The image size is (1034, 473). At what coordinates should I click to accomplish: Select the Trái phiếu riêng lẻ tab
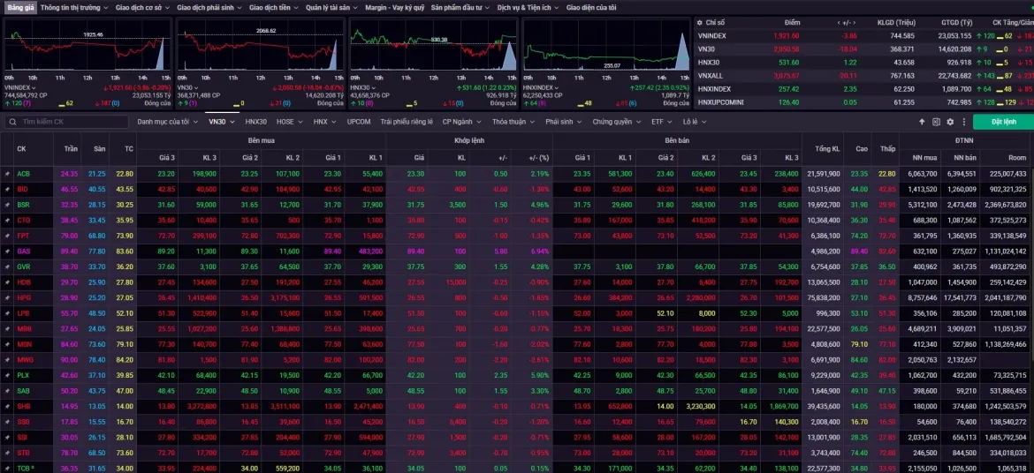(x=407, y=122)
